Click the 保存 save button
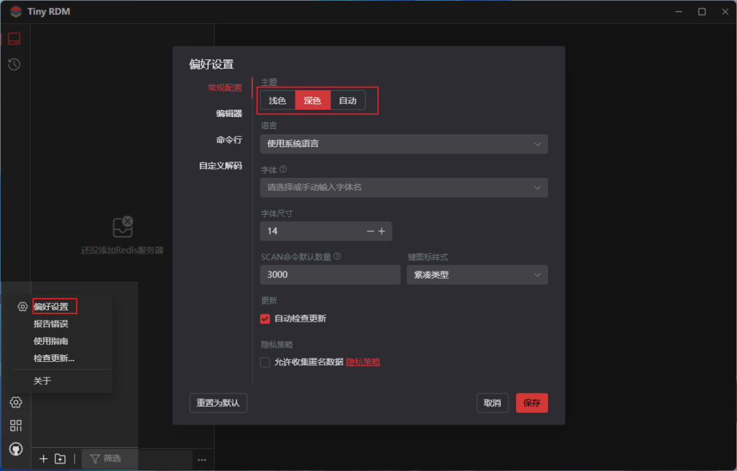 click(x=532, y=403)
